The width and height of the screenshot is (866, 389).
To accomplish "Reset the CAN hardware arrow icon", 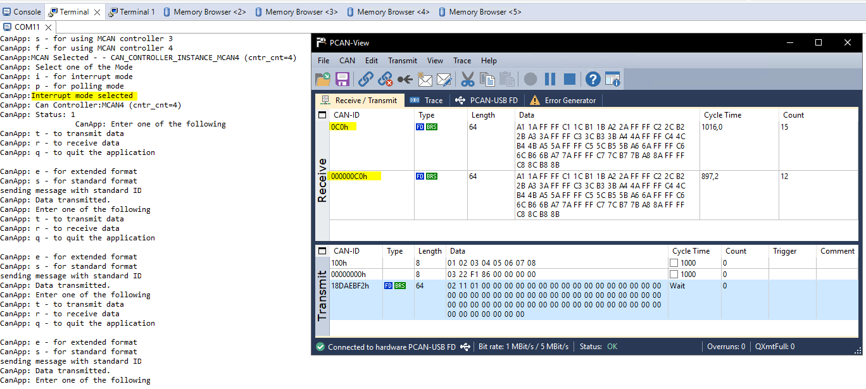I will click(x=405, y=79).
